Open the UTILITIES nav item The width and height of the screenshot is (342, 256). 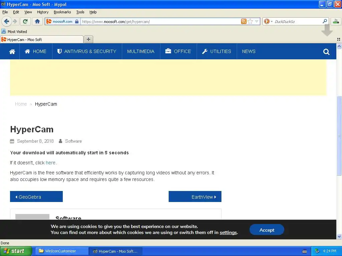pyautogui.click(x=216, y=51)
